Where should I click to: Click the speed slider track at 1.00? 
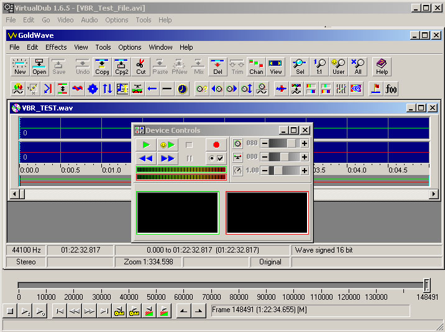tap(285, 171)
